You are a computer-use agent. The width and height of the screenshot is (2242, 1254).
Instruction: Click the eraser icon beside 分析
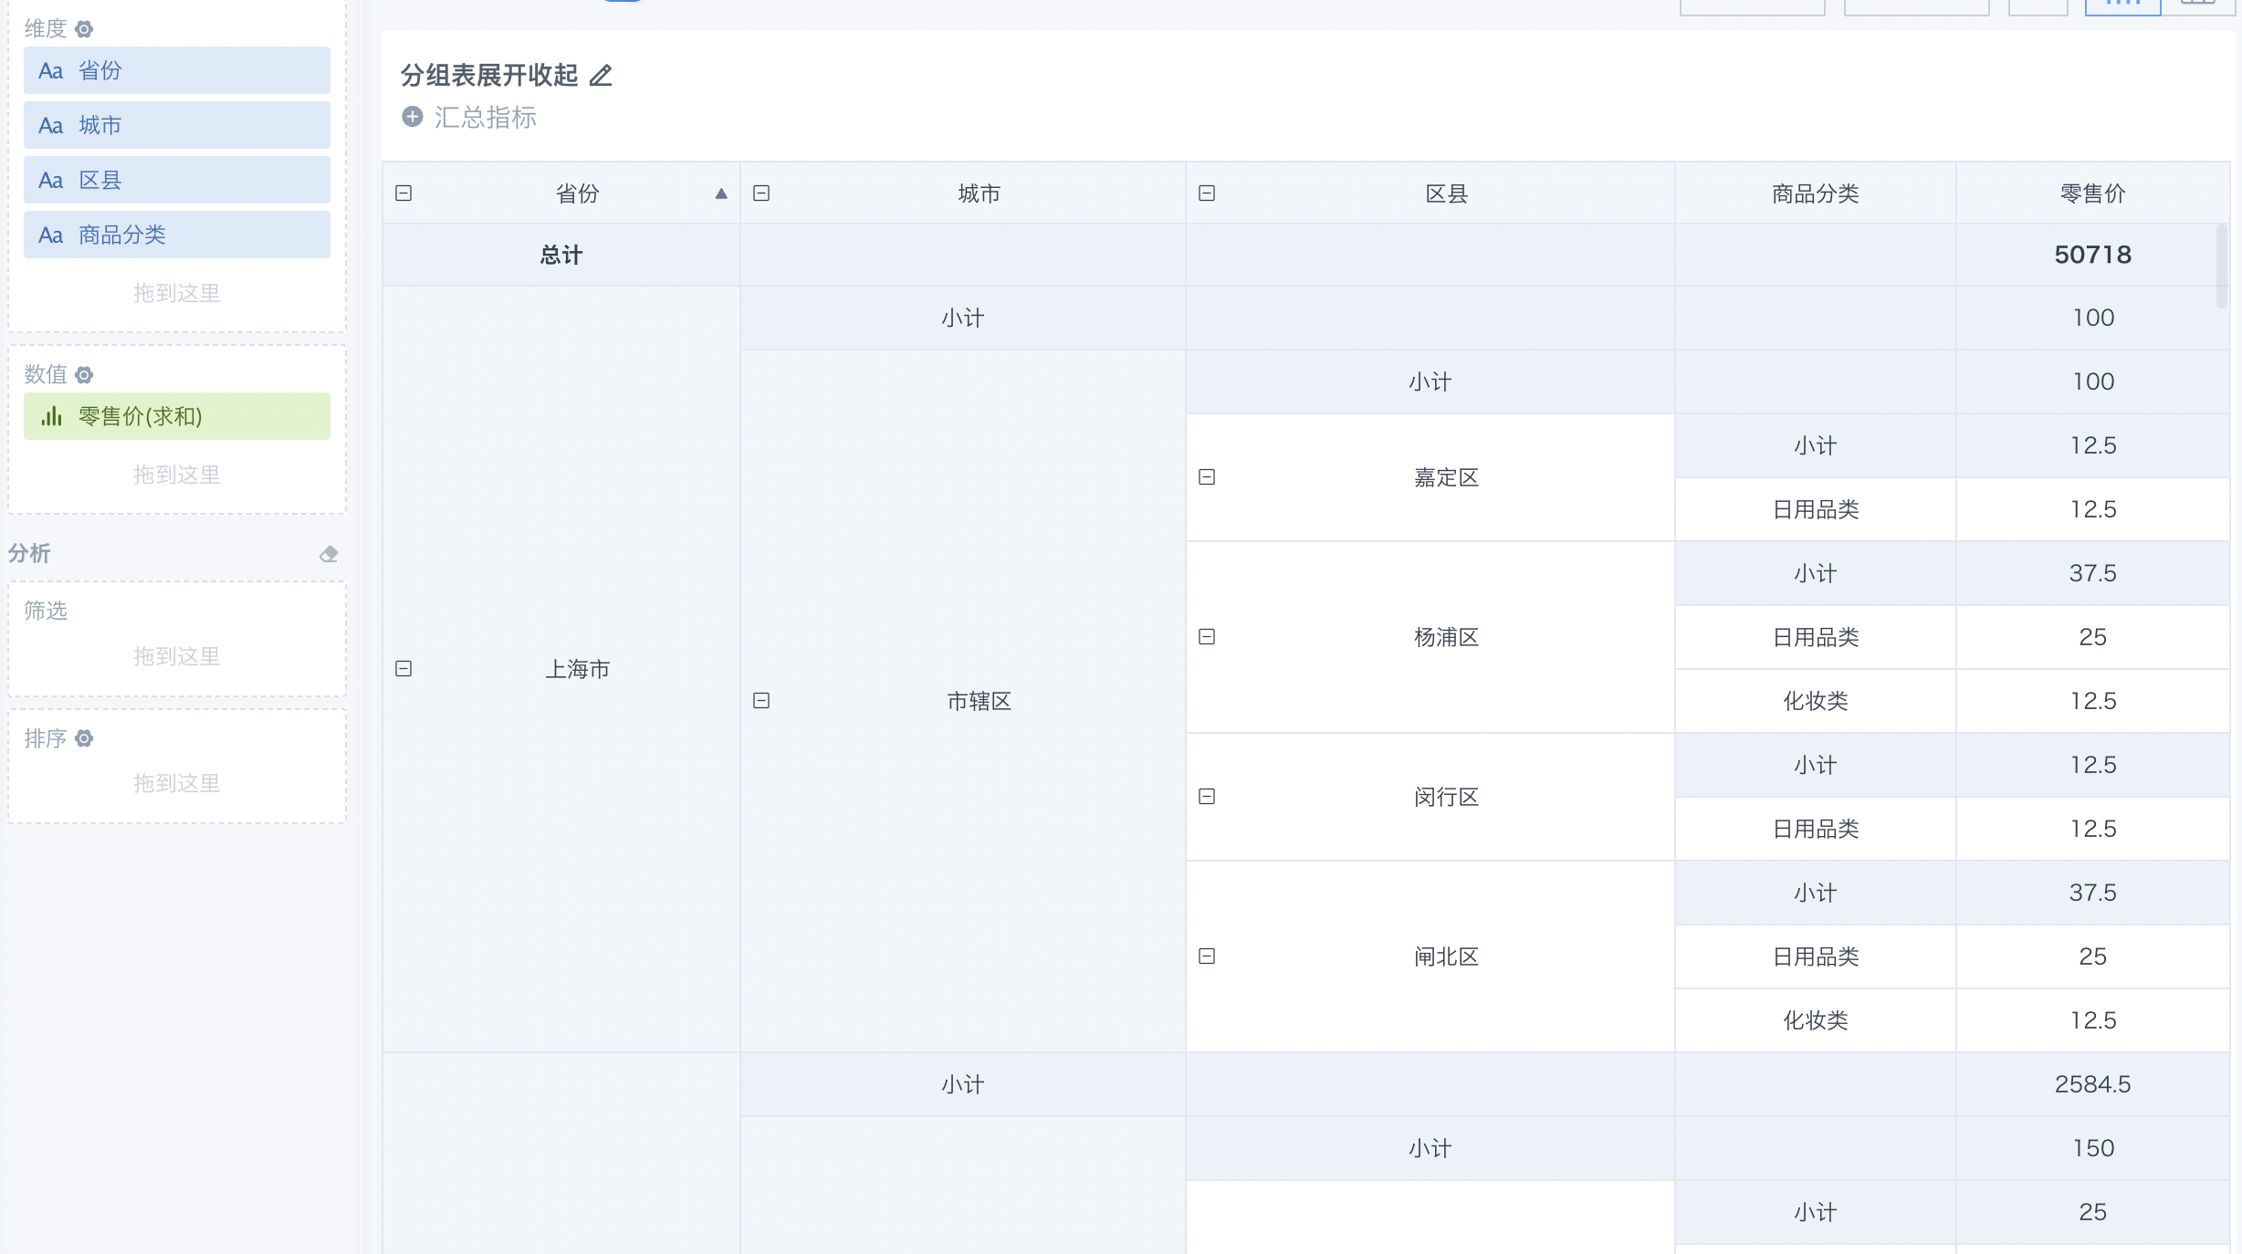[329, 554]
